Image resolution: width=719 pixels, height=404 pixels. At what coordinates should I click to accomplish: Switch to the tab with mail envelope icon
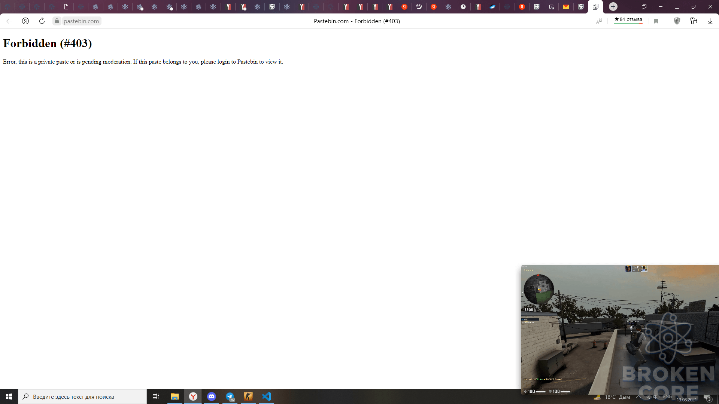click(566, 7)
